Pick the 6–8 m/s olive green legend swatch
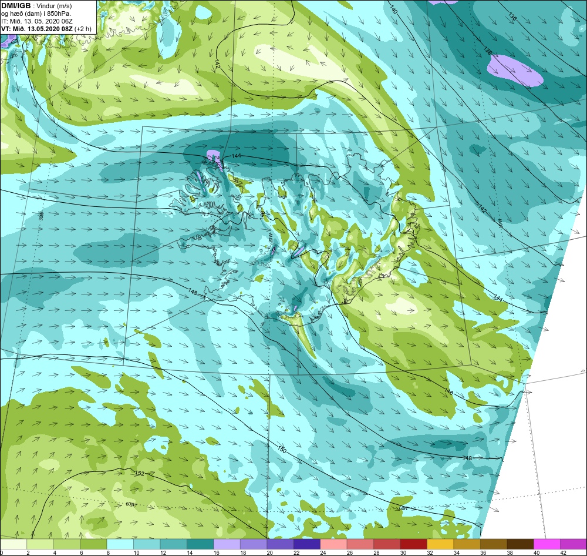The height and width of the screenshot is (556, 587). click(93, 544)
